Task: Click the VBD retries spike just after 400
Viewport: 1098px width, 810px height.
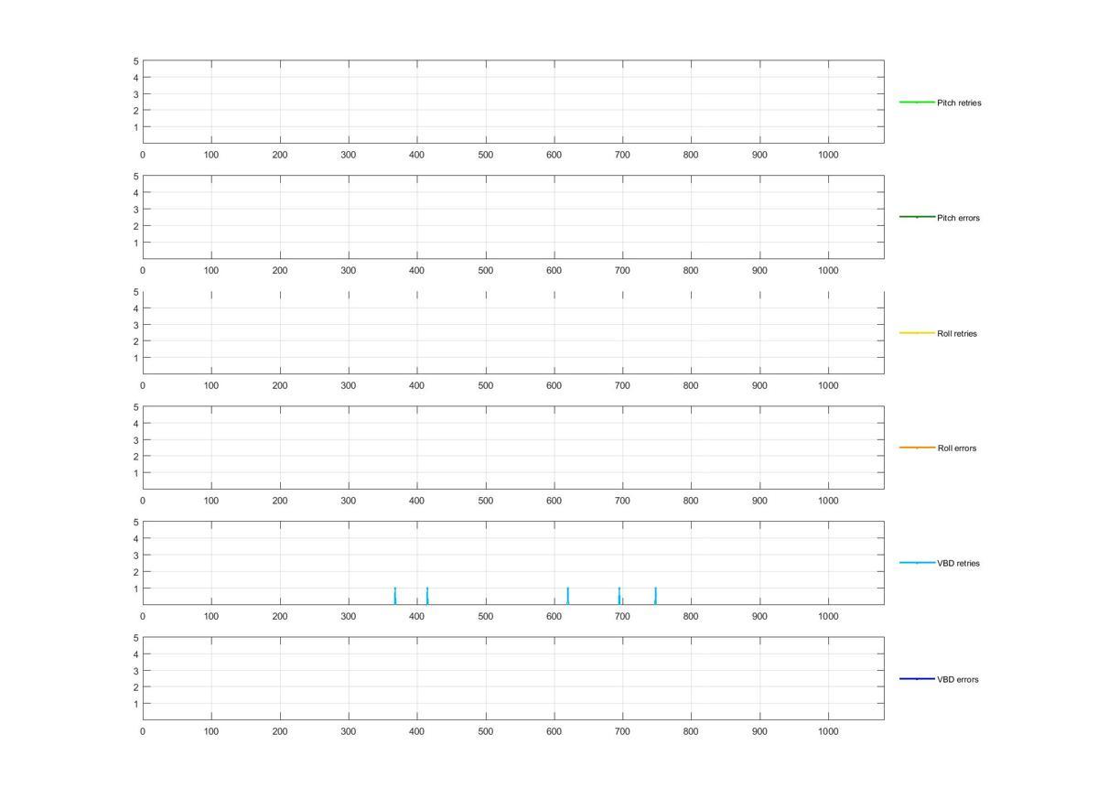Action: point(427,596)
